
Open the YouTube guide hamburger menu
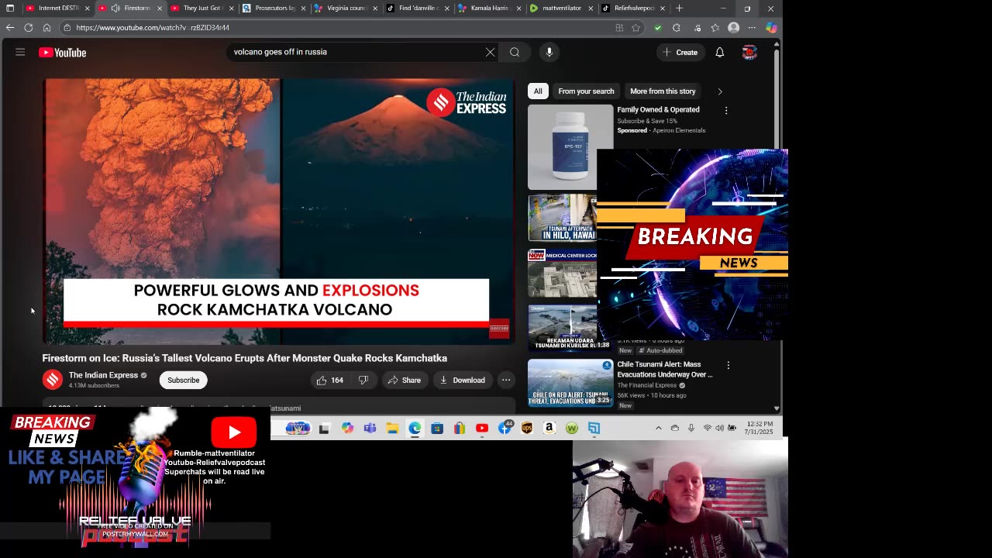20,52
